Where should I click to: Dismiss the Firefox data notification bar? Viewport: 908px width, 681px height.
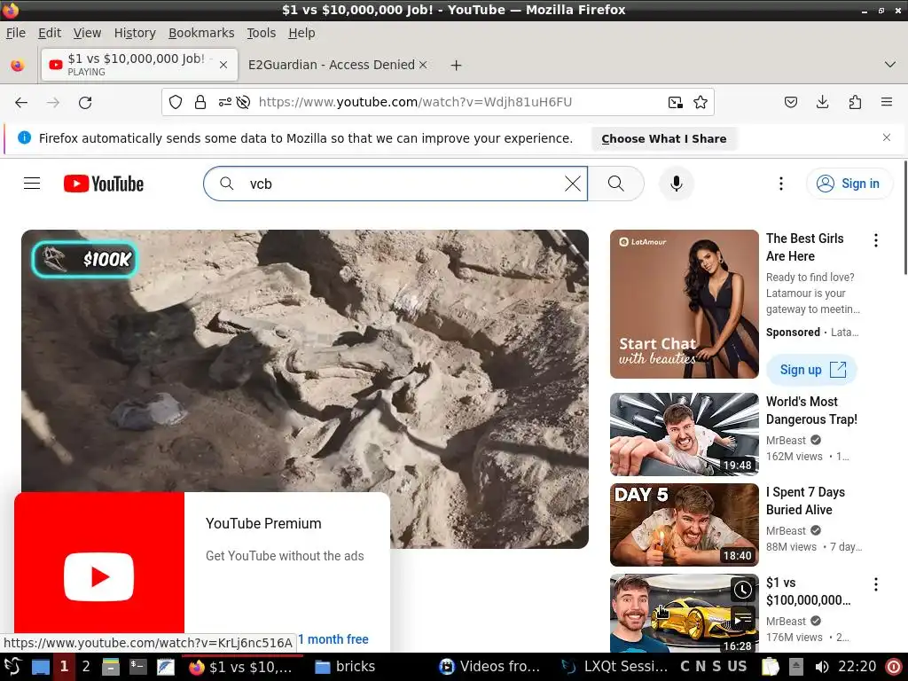pyautogui.click(x=887, y=137)
